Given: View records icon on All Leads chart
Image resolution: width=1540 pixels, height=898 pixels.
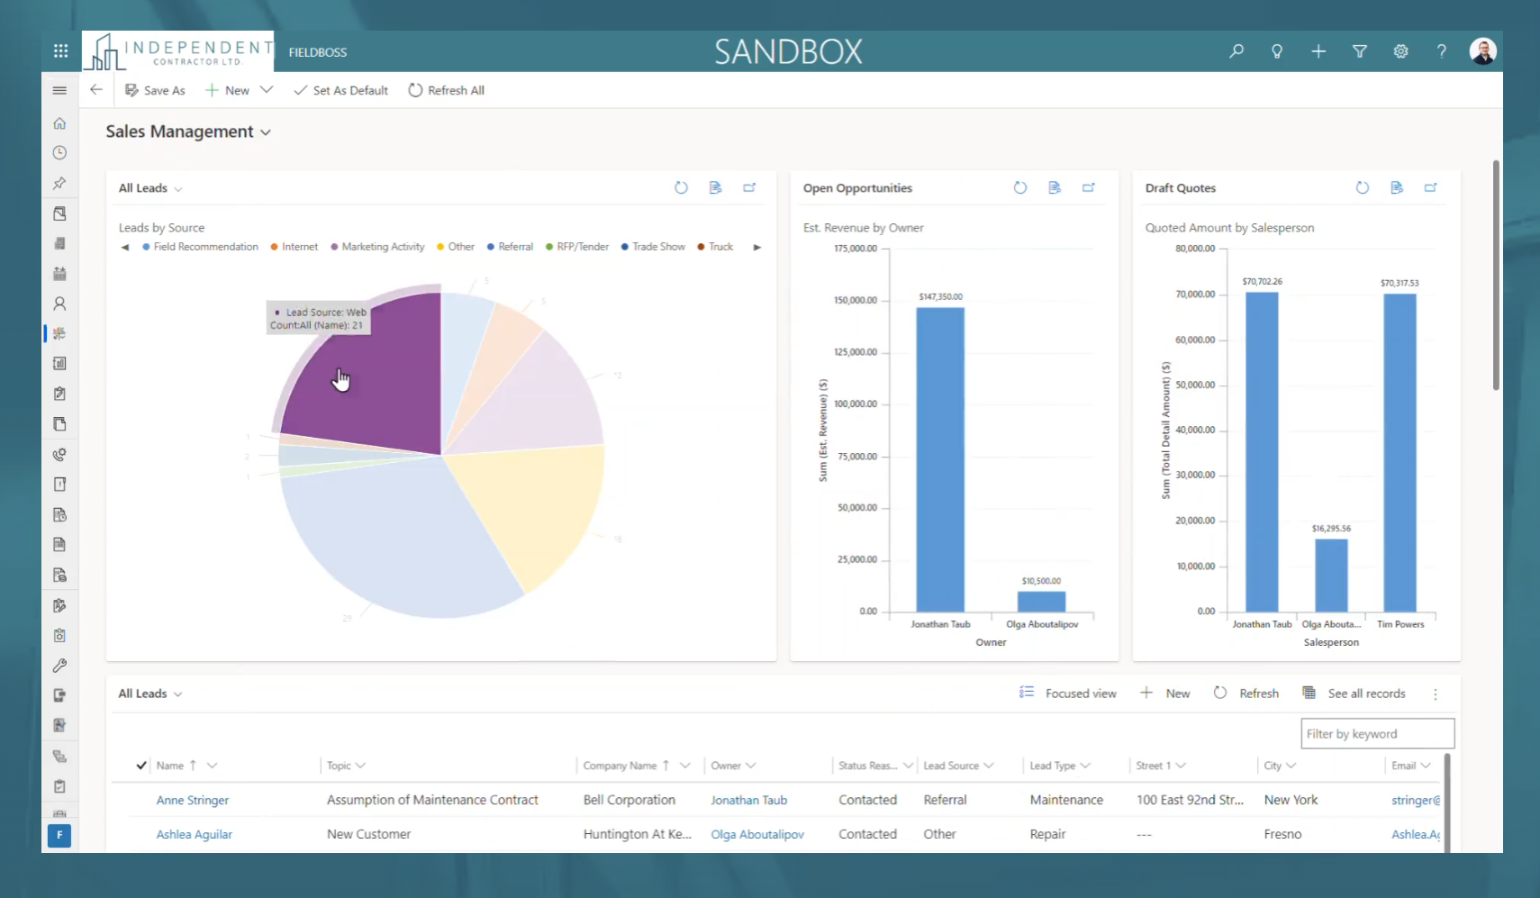Looking at the screenshot, I should [715, 188].
